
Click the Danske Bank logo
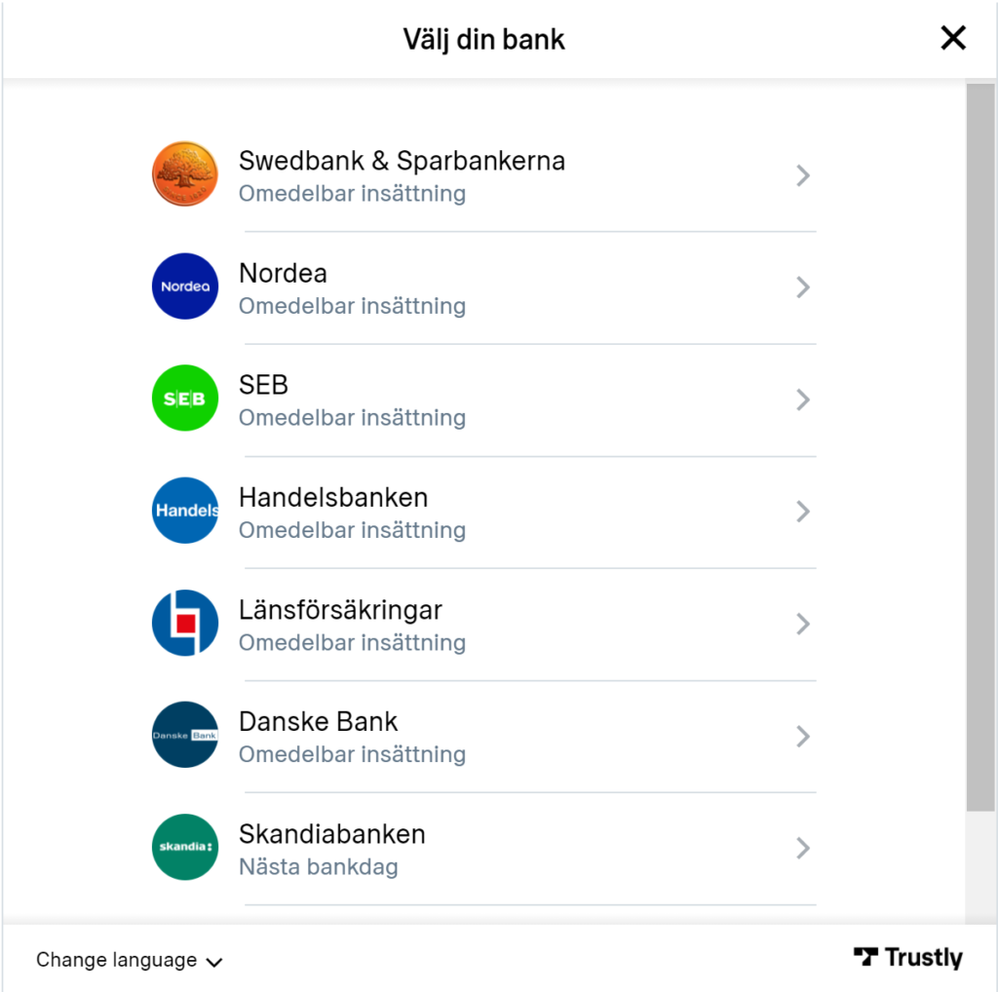185,735
